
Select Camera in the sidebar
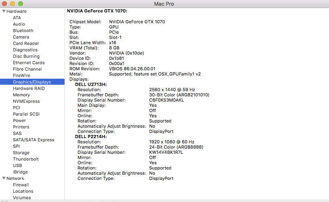pyautogui.click(x=21, y=37)
